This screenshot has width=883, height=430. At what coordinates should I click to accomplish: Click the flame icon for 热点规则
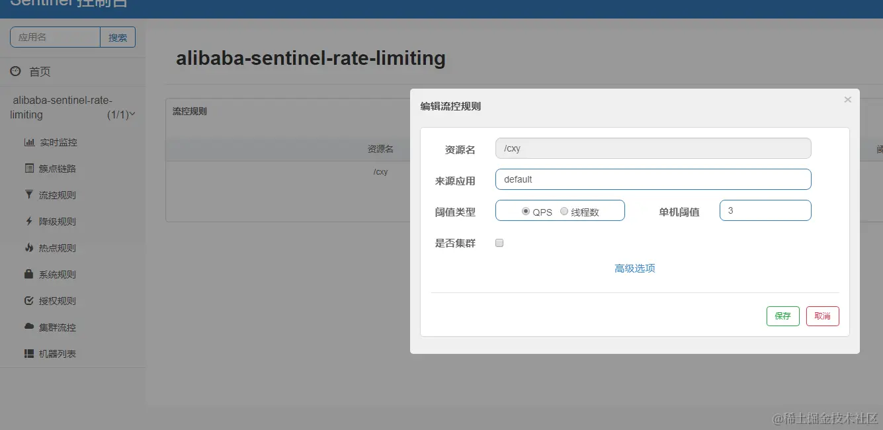pyautogui.click(x=28, y=247)
